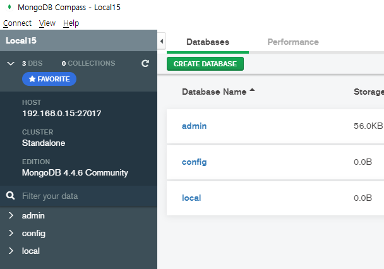This screenshot has height=269, width=384.
Task: Click the 56.0KB storage value for admin
Action: pyautogui.click(x=368, y=126)
